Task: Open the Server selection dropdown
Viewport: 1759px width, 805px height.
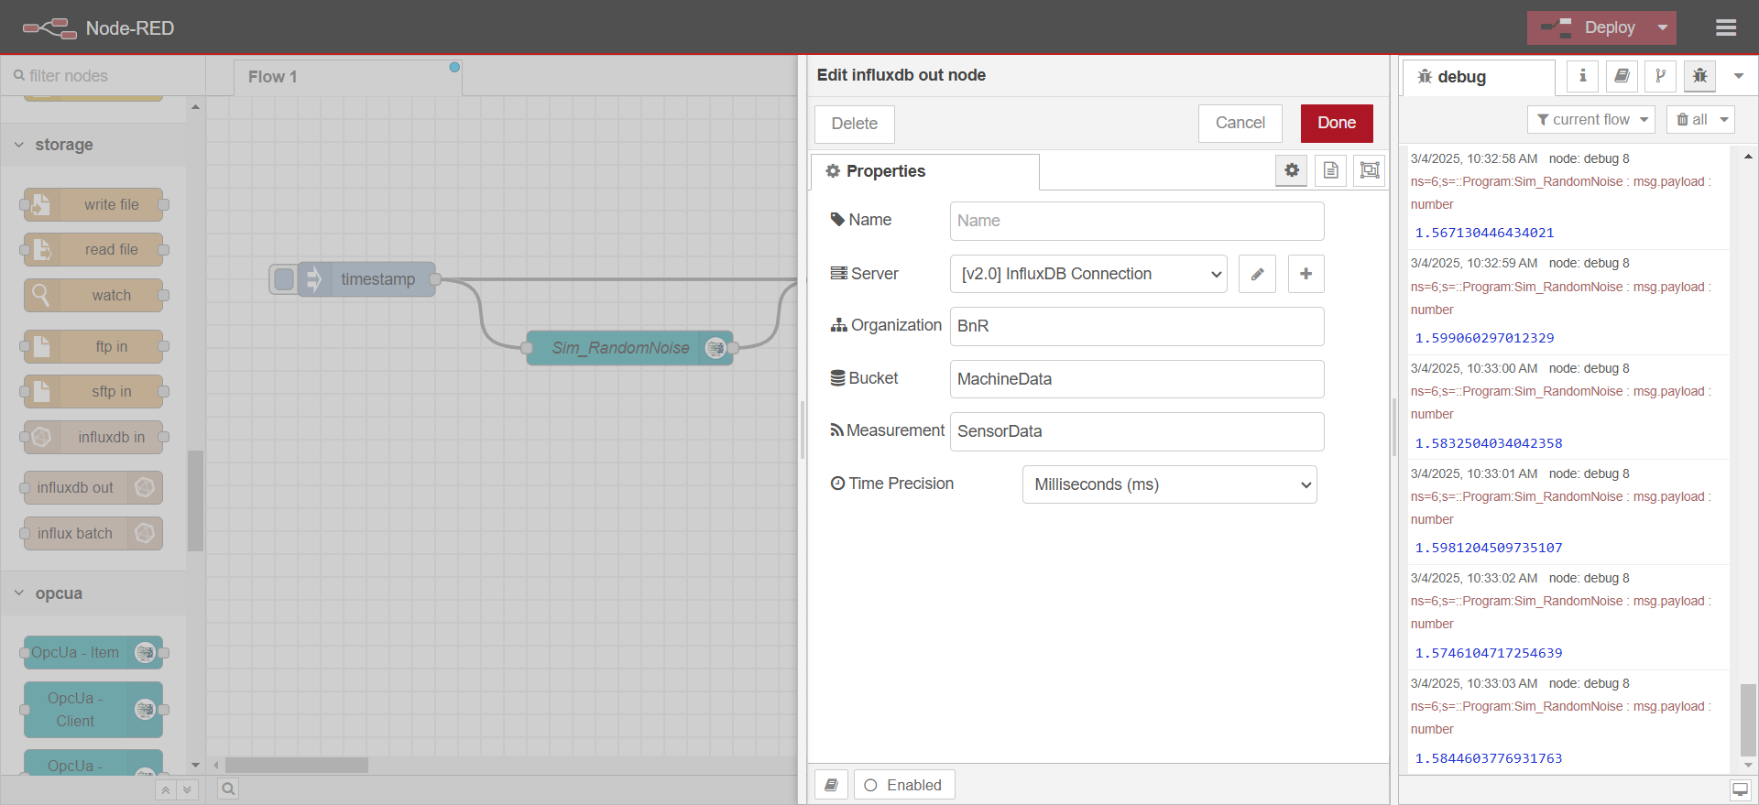Action: tap(1087, 274)
